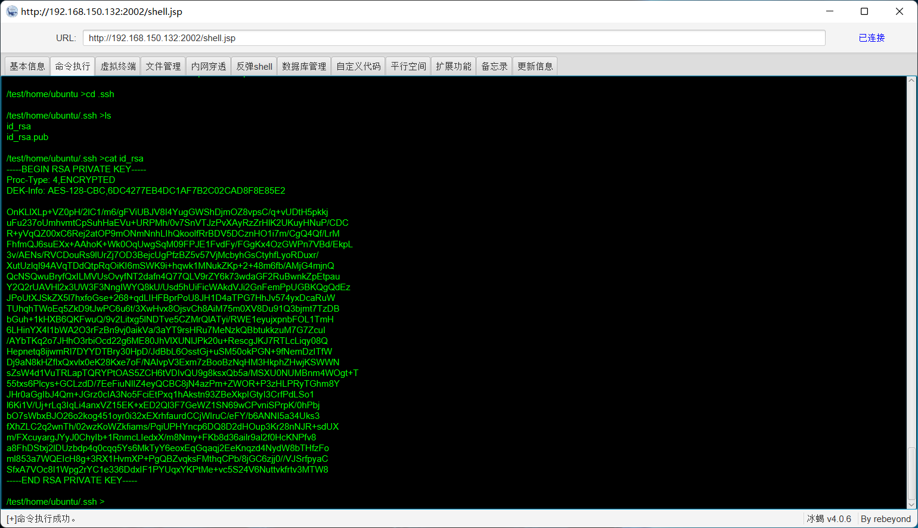Image resolution: width=918 pixels, height=528 pixels.
Task: Click the 'cat id_rsa' command line
Action: tap(75, 159)
